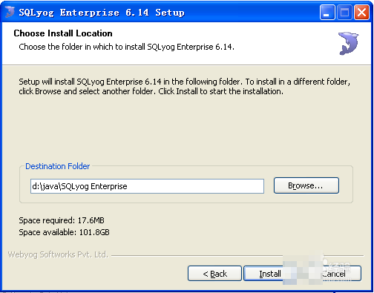The height and width of the screenshot is (293, 374).
Task: Click the 'SQLyog Enterprise 6.14 Setup' title text
Action: pyautogui.click(x=102, y=13)
